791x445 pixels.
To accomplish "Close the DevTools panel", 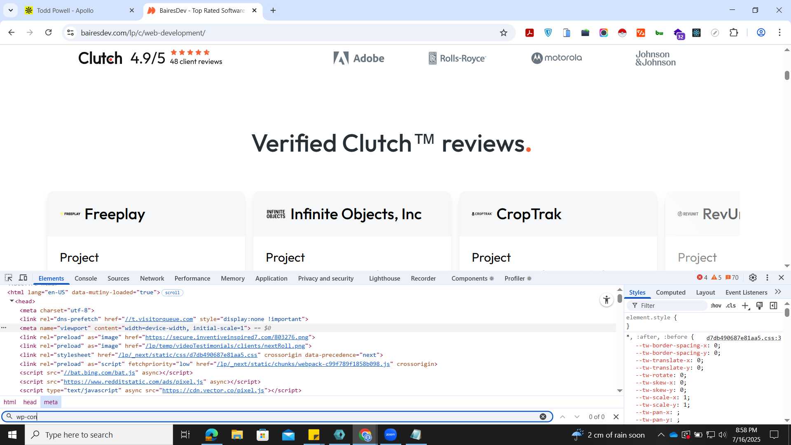I will tap(781, 278).
